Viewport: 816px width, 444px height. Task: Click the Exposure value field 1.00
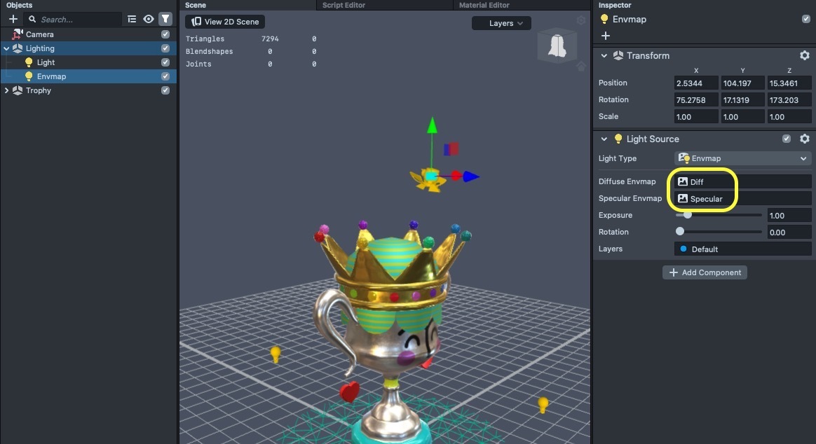(789, 215)
